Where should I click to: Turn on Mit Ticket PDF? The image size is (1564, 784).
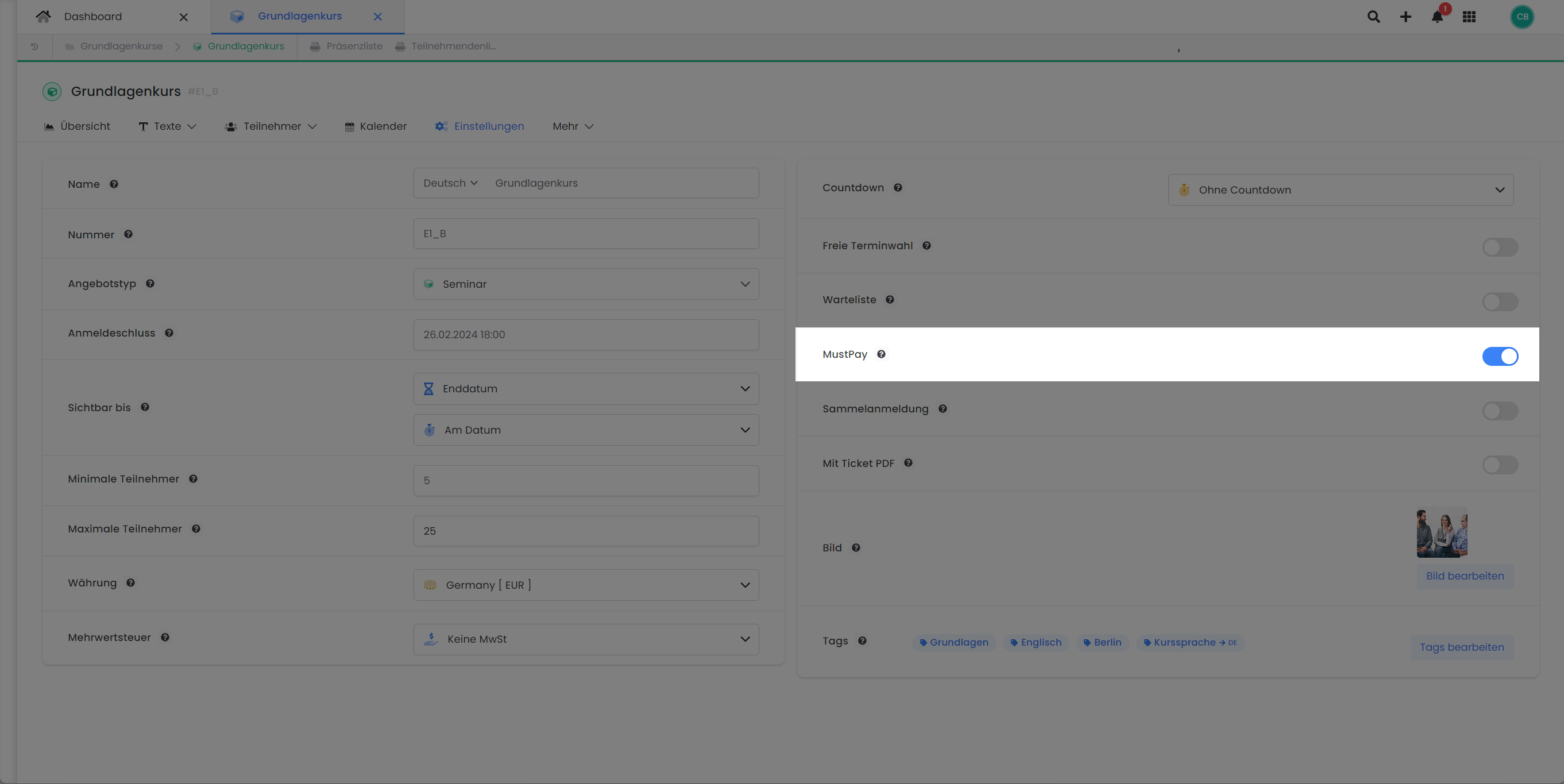pos(1500,465)
